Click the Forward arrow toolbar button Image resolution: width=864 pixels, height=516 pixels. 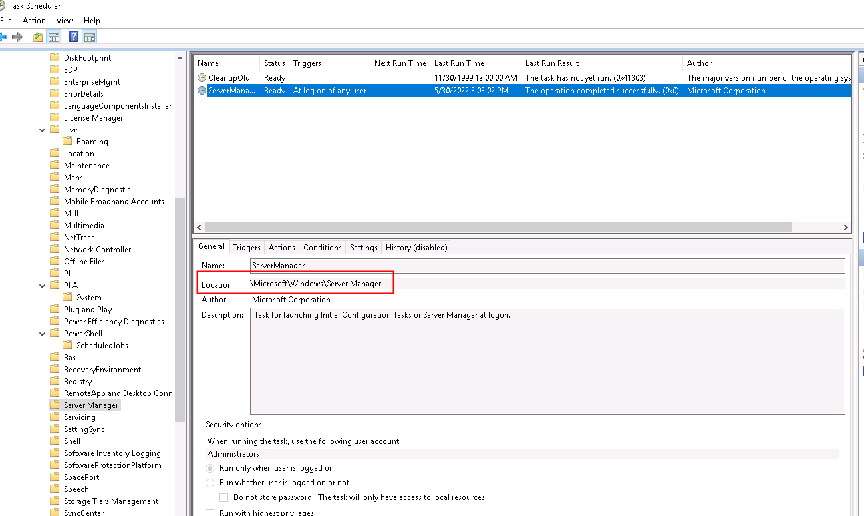(17, 37)
